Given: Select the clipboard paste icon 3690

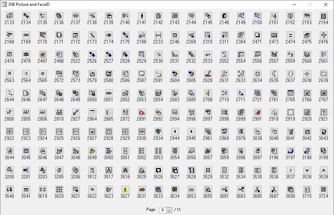Looking at the screenshot, I should pyautogui.click(x=290, y=190).
